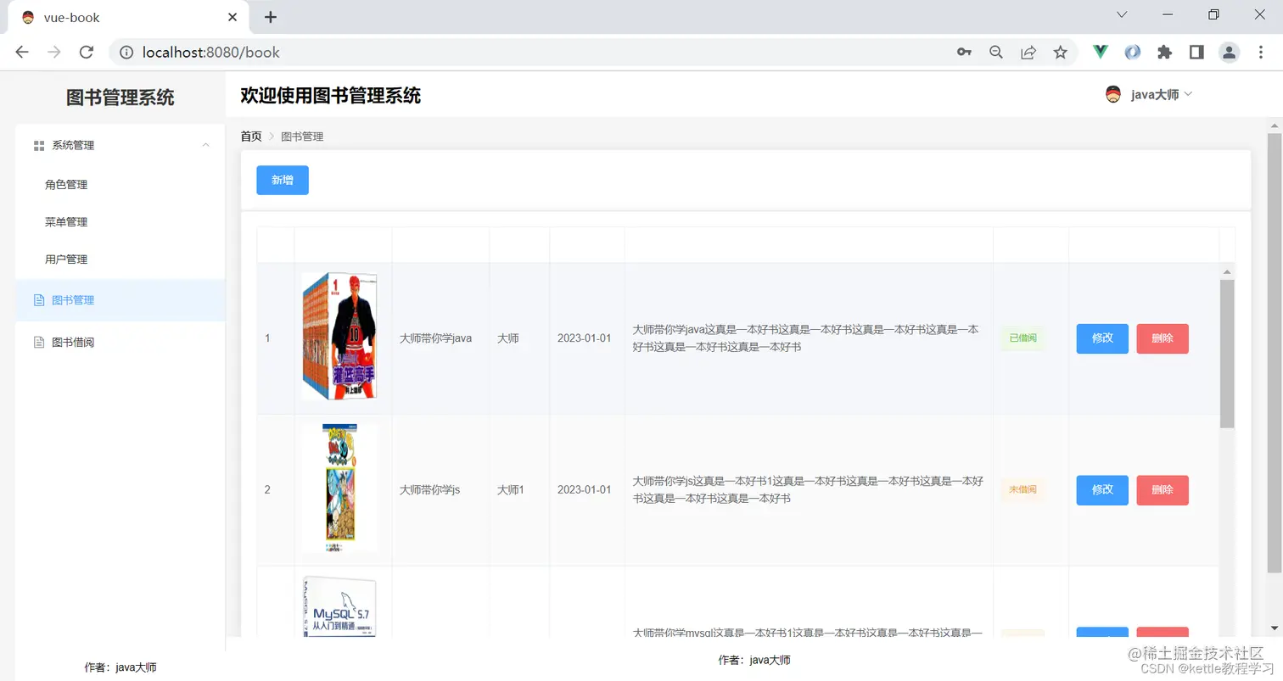Reload the page using the refresh icon
The image size is (1283, 681).
pos(86,52)
